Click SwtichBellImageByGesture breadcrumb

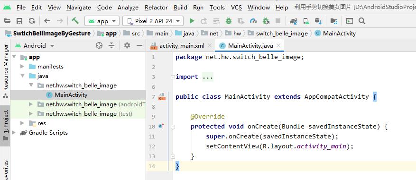(x=48, y=33)
